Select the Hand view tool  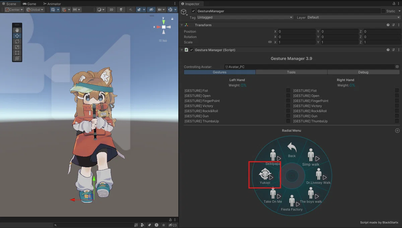click(17, 30)
